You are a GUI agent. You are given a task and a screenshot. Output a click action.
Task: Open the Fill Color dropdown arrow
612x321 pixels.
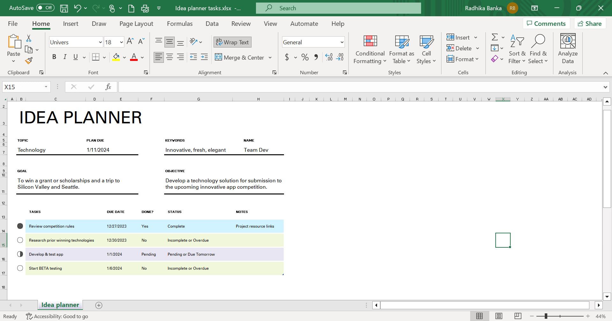click(124, 57)
